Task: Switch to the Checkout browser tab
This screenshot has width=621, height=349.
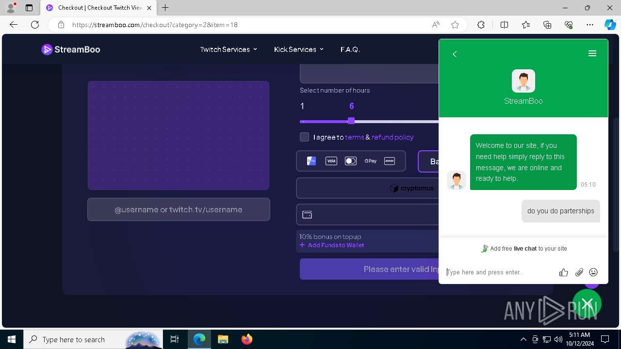Action: (x=98, y=8)
